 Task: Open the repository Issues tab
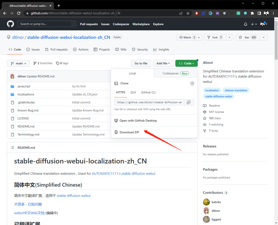[x=33, y=50]
